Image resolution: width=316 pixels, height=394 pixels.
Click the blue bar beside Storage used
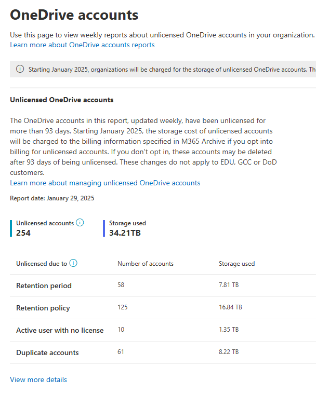click(104, 228)
